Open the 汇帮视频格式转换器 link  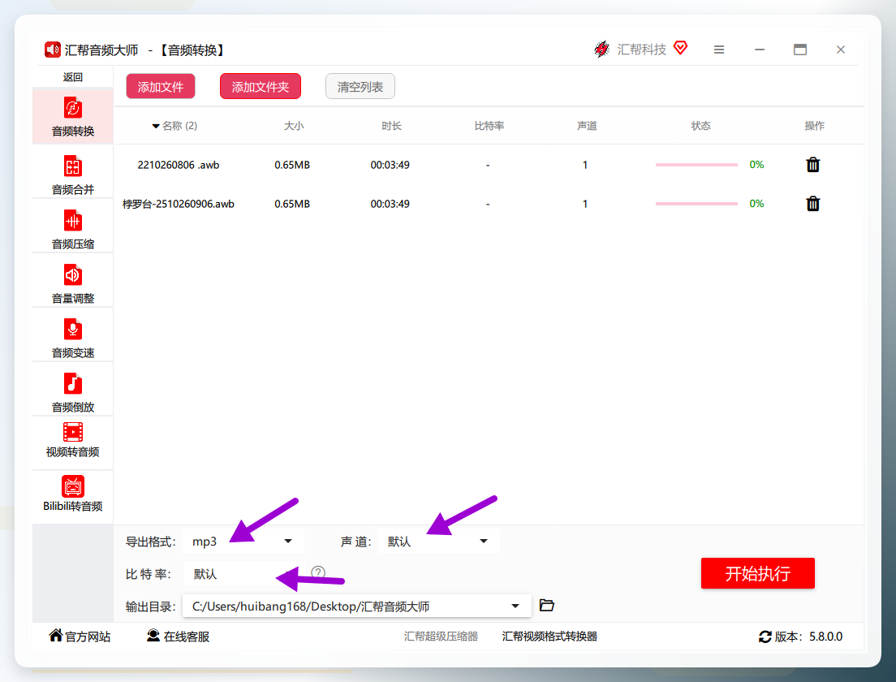[549, 637]
